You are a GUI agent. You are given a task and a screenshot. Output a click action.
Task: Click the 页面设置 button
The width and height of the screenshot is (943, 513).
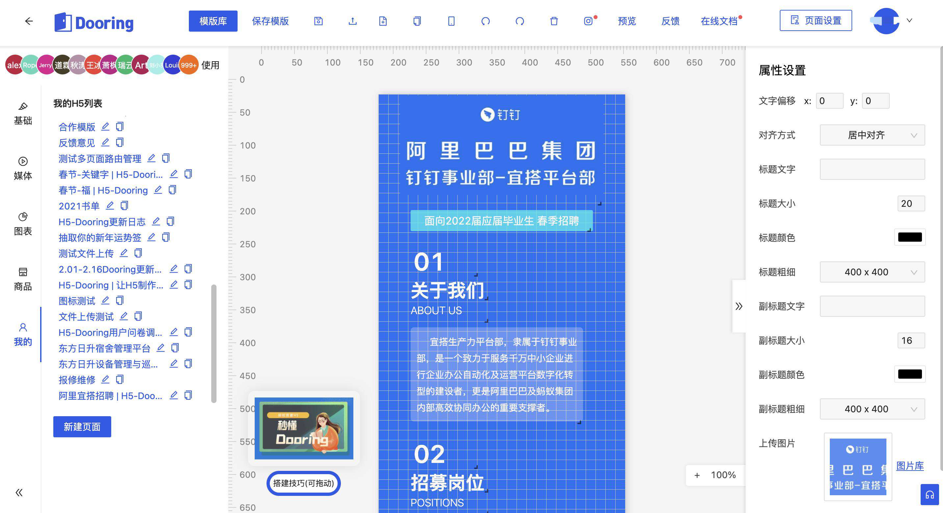816,20
